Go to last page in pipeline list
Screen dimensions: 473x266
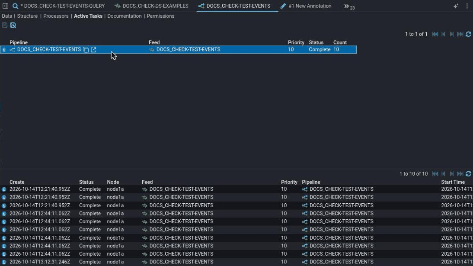pos(460,34)
